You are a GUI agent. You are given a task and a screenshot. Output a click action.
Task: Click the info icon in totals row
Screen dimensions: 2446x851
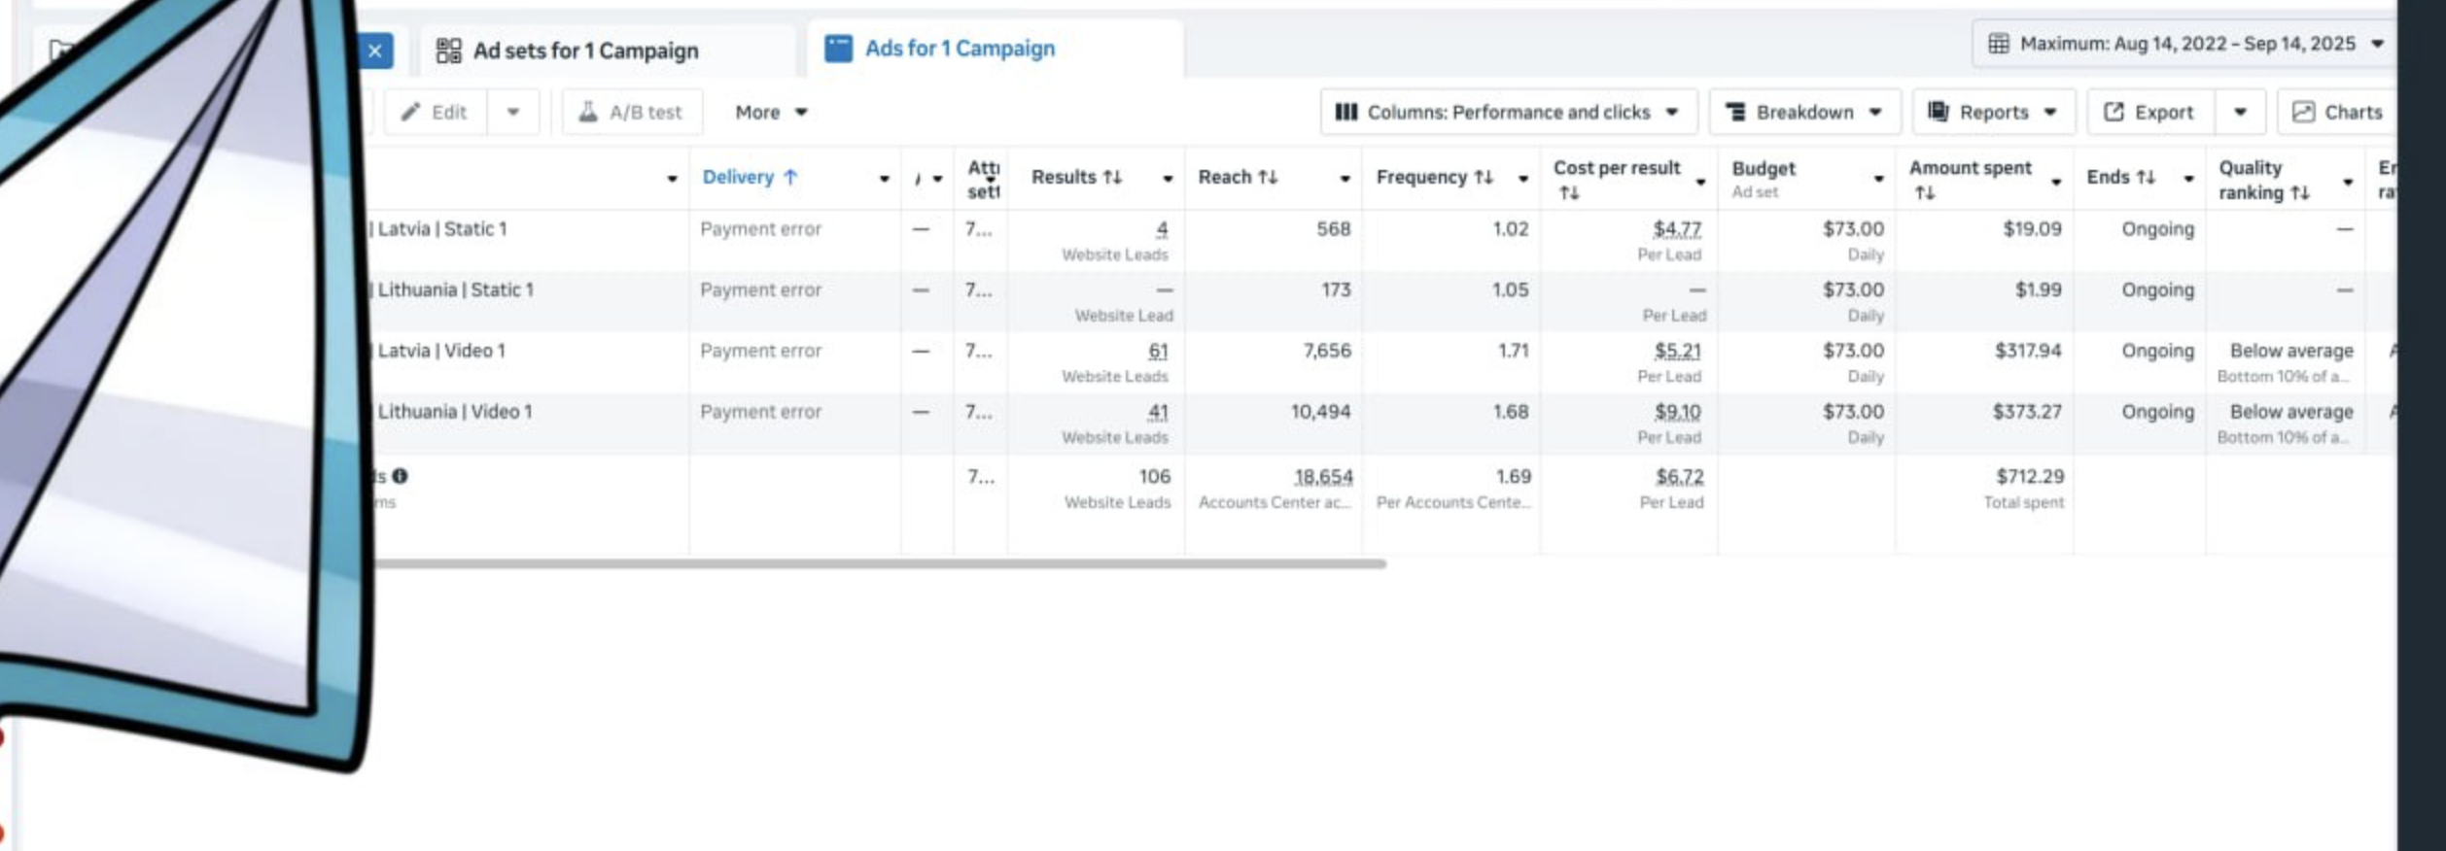[400, 476]
